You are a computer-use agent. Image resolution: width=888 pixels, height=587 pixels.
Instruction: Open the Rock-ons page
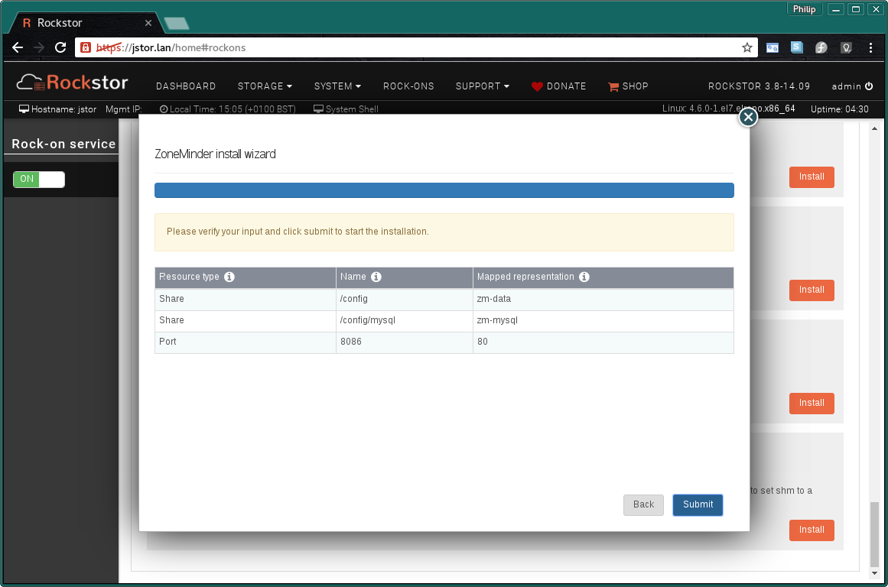408,86
